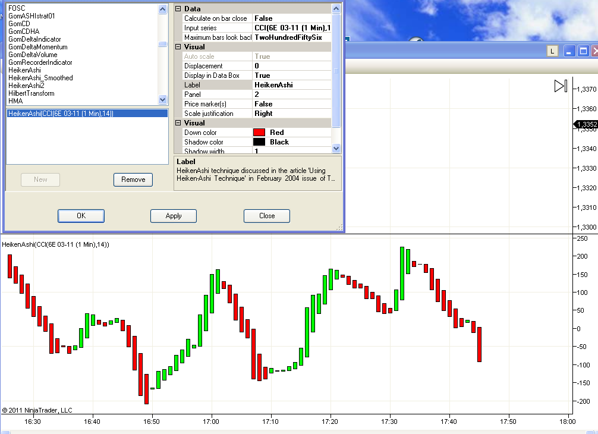
Task: Click the L button in chart title bar
Action: [x=552, y=51]
